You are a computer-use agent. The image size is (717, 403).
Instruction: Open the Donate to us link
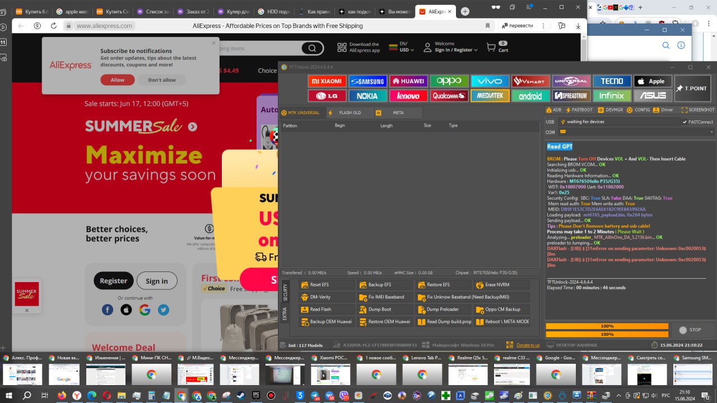(x=528, y=345)
